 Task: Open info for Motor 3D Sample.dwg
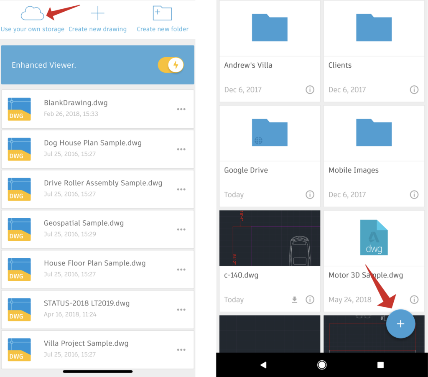(x=414, y=299)
